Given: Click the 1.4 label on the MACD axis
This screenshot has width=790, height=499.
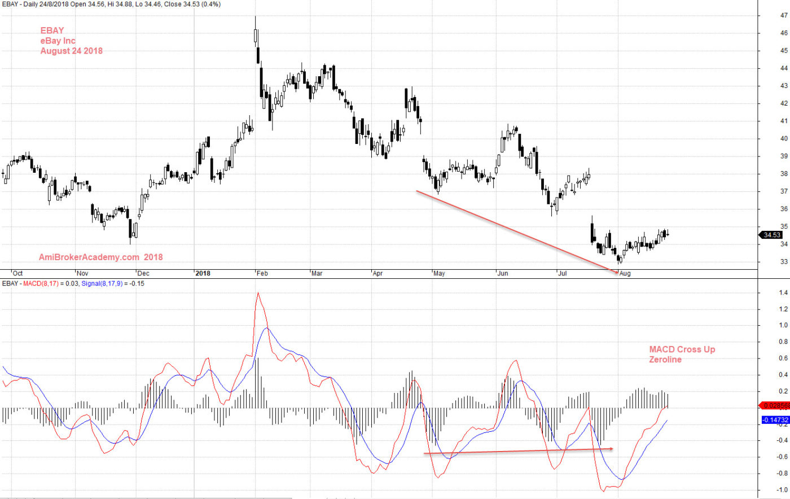Looking at the screenshot, I should click(783, 292).
